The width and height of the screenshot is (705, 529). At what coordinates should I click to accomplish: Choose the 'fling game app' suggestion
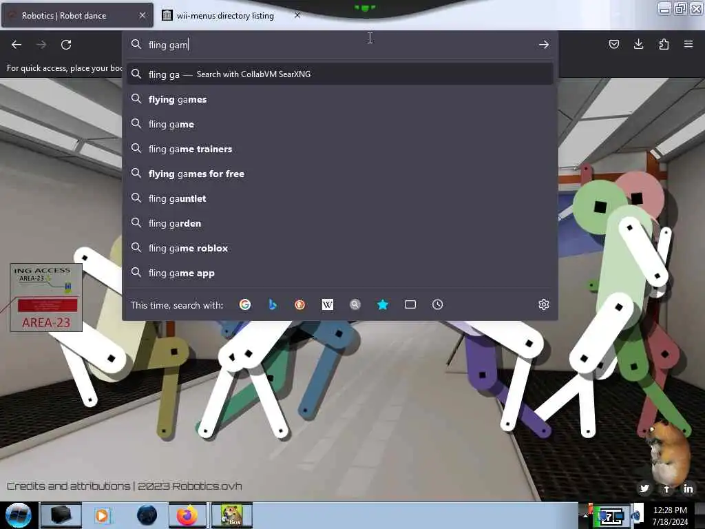coord(340,273)
